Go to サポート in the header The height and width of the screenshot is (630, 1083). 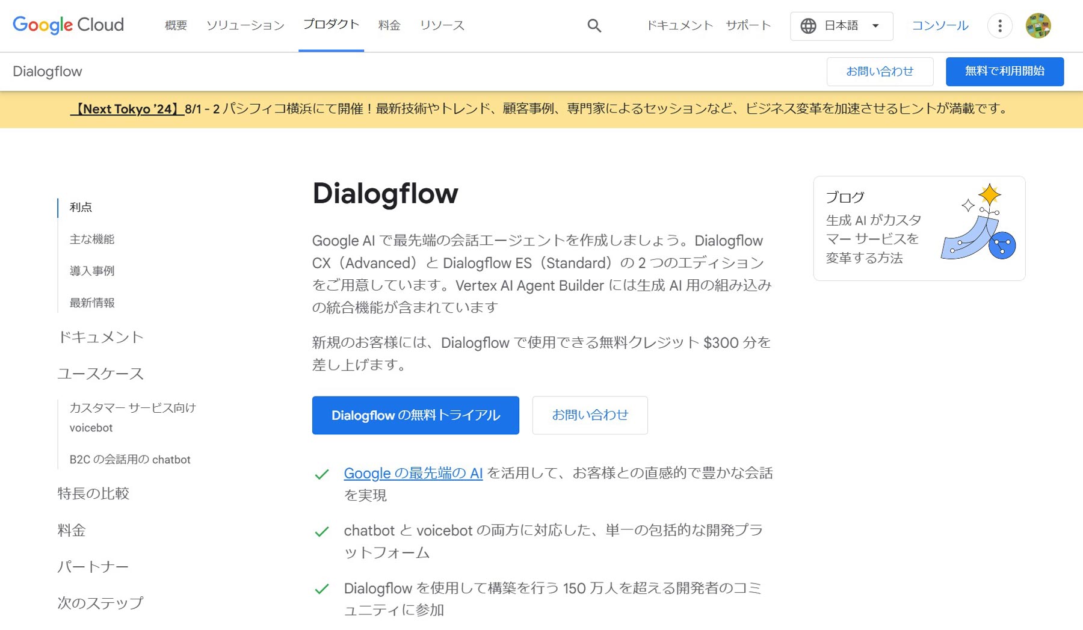pyautogui.click(x=748, y=25)
